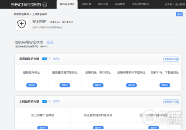Viewport: 186px width, 130px height.
Task: Click 上网安全保护 in the breadcrumb
Action: point(39,14)
